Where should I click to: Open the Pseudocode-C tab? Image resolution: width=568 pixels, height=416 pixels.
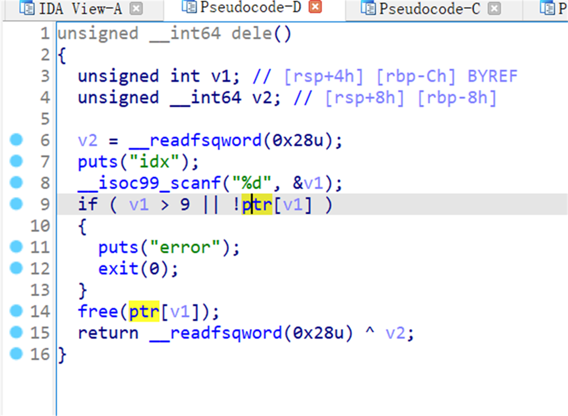coord(429,8)
